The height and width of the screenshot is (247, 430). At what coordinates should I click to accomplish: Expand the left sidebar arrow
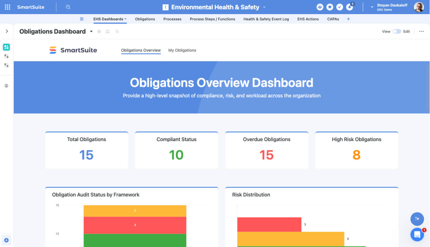pos(7,31)
